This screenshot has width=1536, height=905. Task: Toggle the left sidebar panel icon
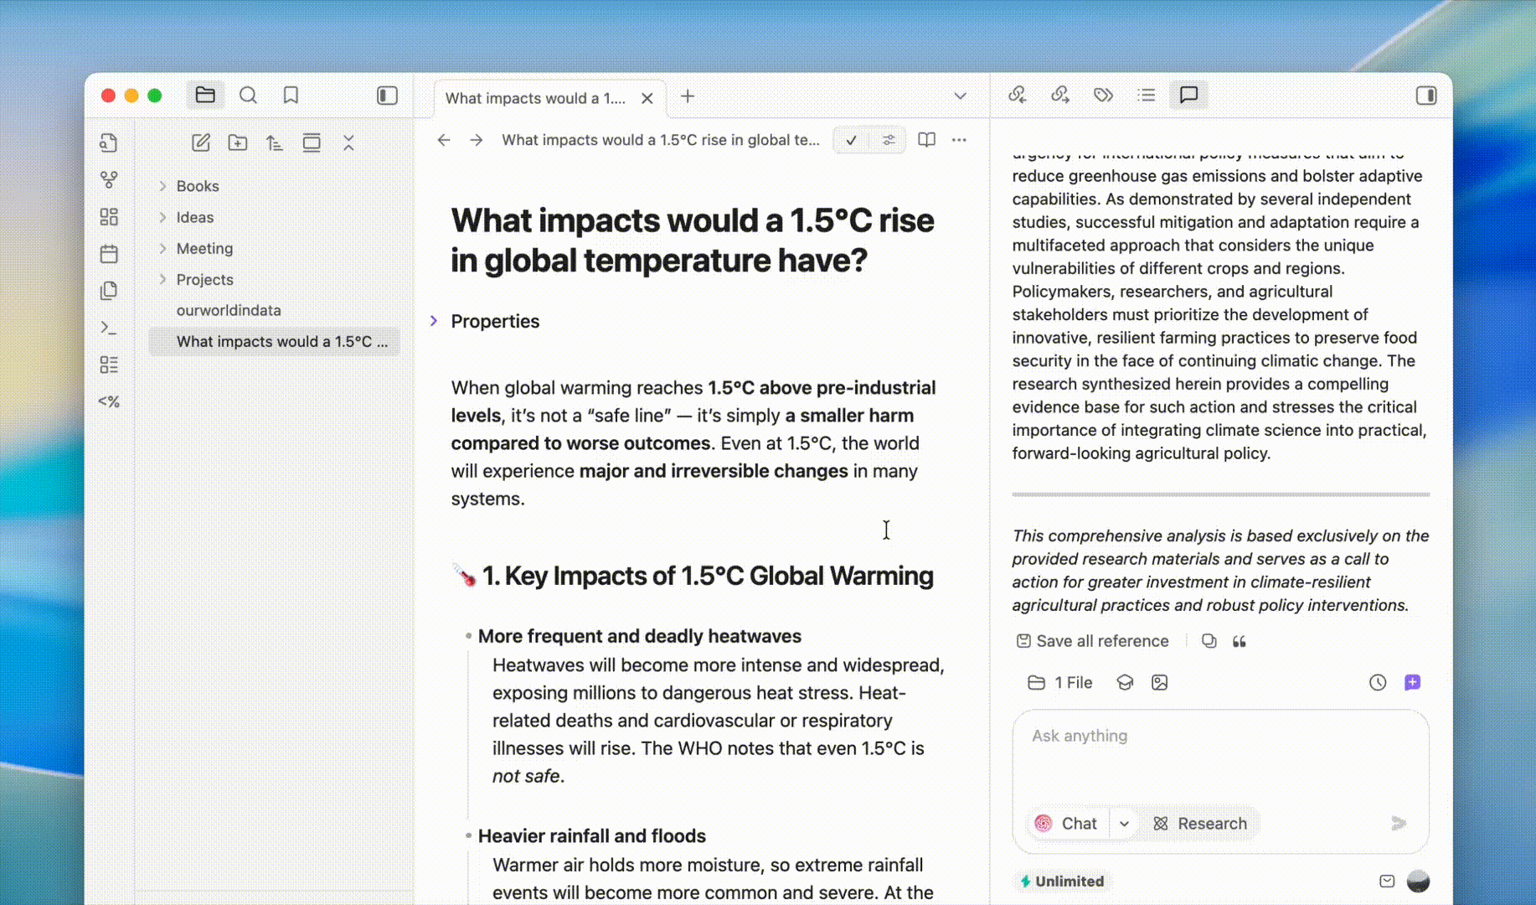click(x=387, y=95)
